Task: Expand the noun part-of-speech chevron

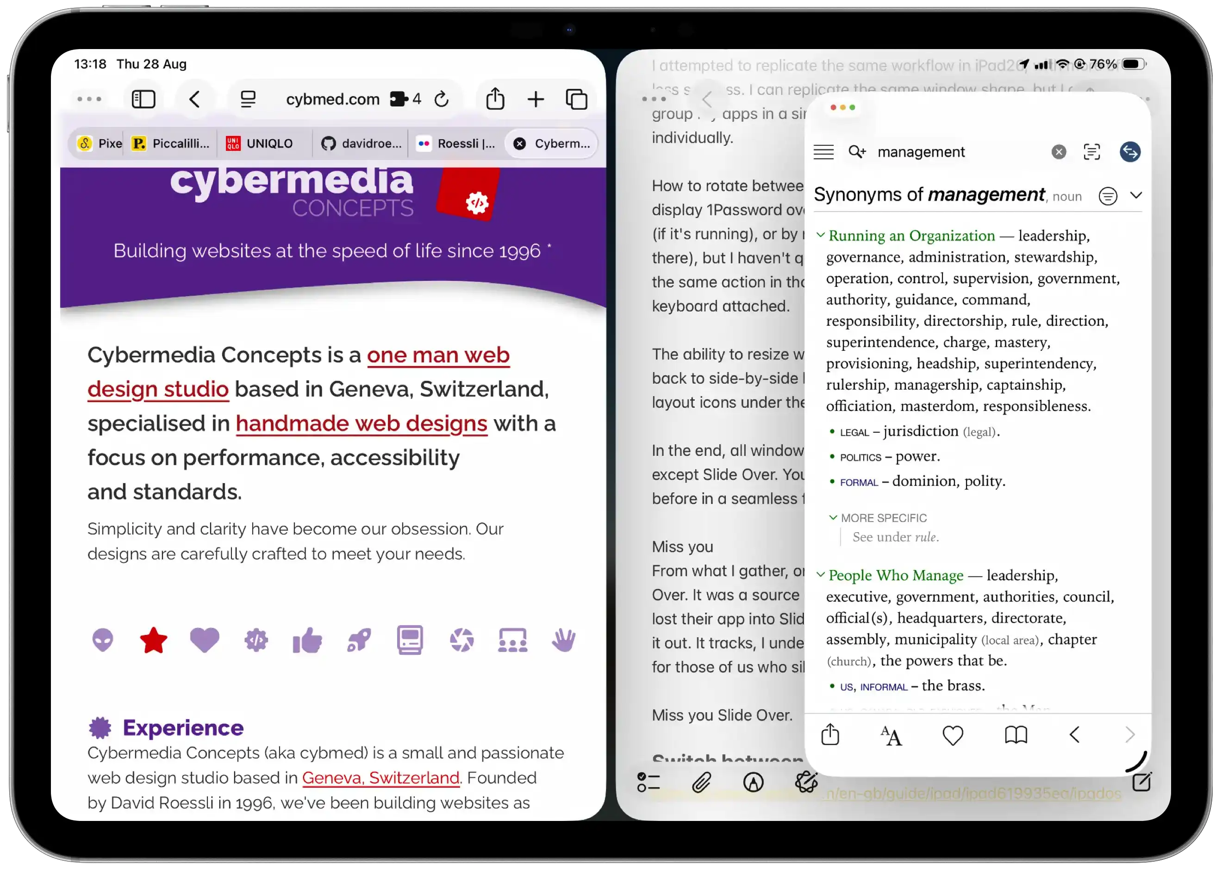Action: coord(1136,196)
